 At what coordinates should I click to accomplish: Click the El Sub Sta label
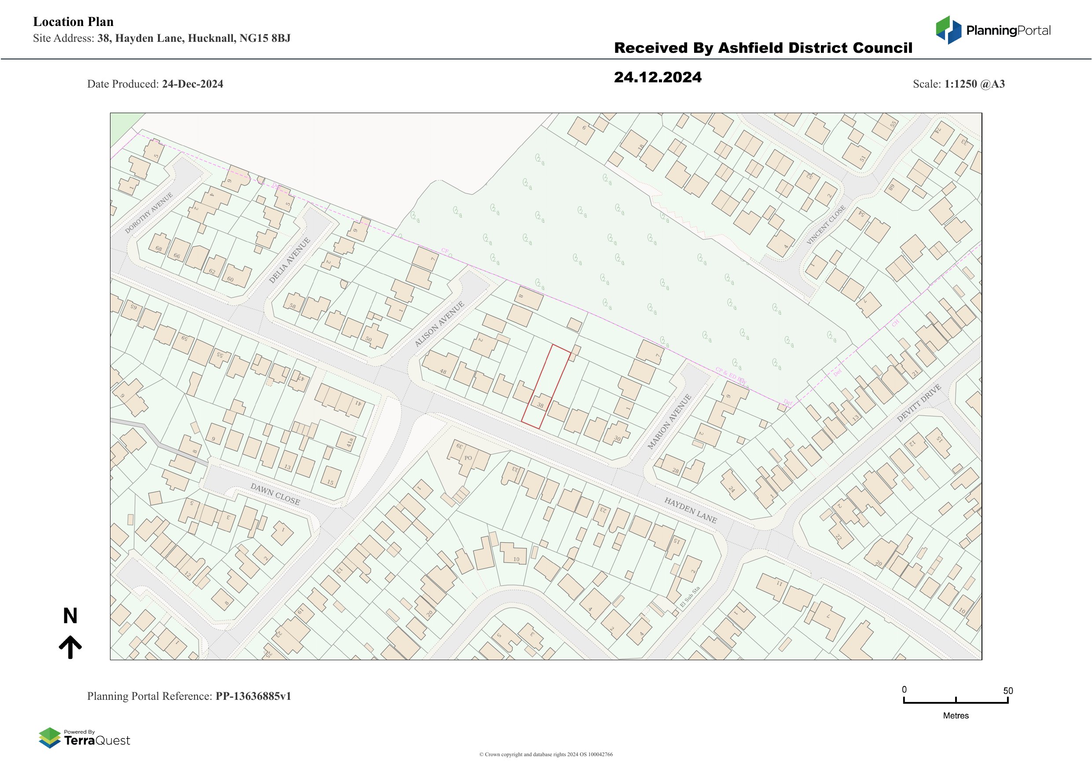(690, 598)
